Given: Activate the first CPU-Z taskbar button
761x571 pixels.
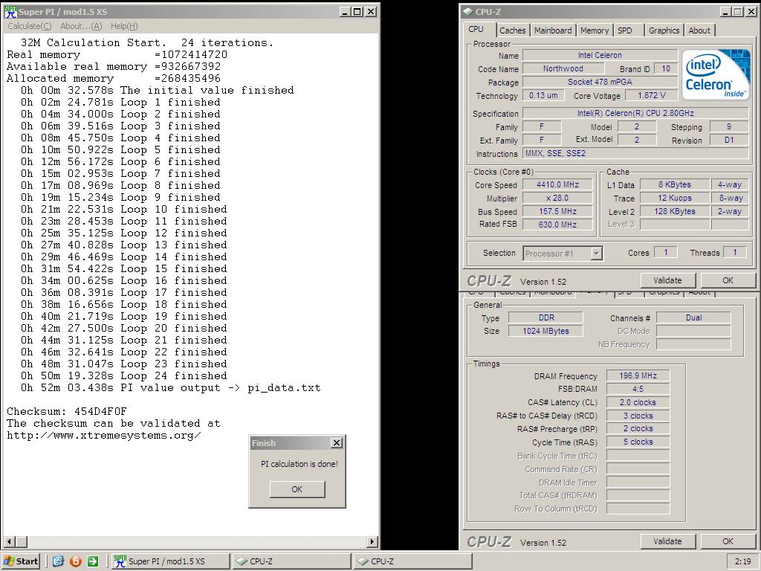Looking at the screenshot, I should pos(291,561).
